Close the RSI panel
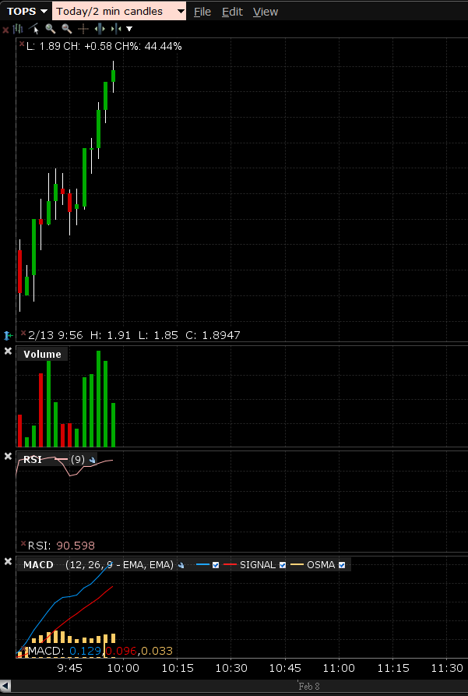Image resolution: width=468 pixels, height=696 pixels. pyautogui.click(x=8, y=456)
